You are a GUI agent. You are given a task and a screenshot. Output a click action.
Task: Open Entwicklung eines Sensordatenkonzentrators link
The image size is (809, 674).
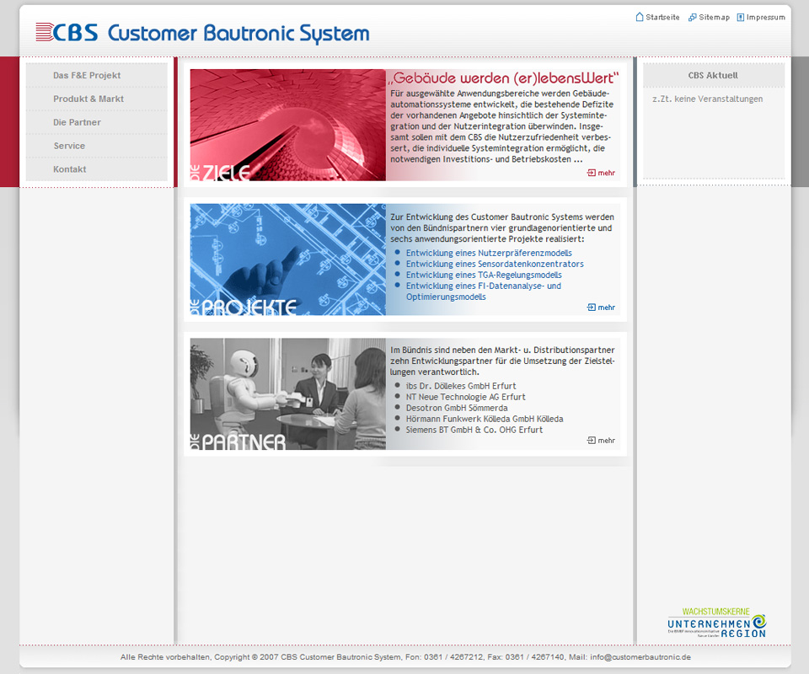495,264
